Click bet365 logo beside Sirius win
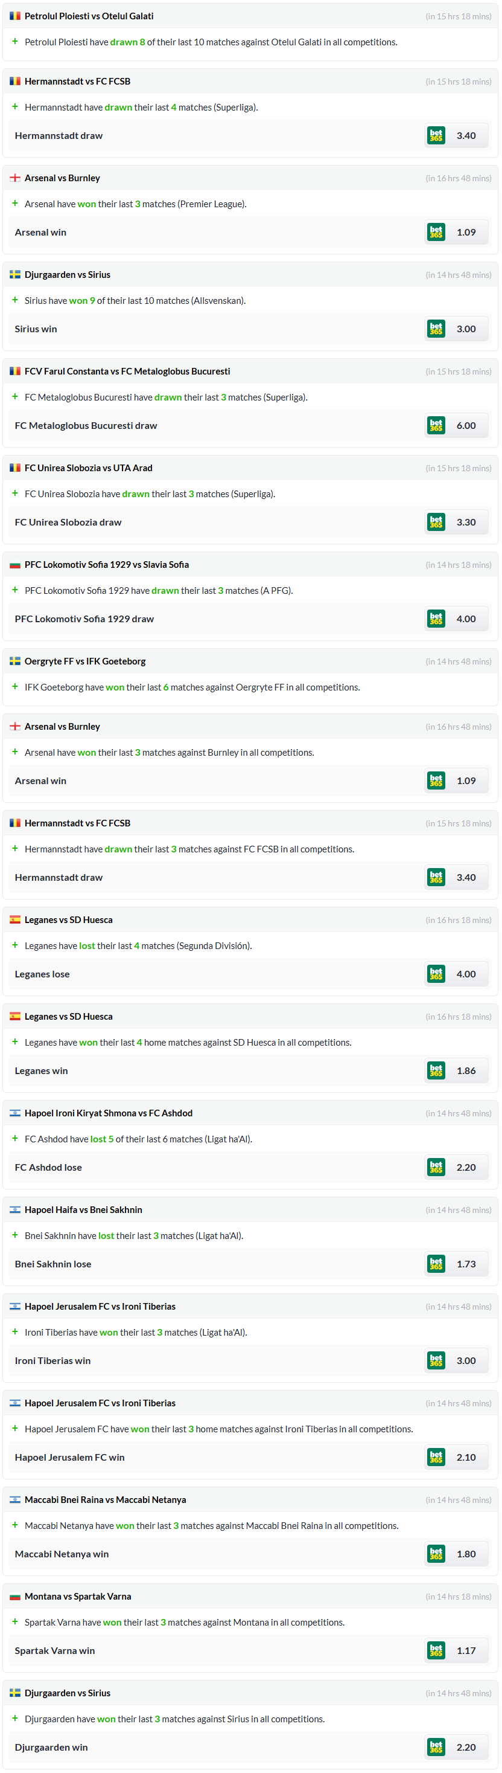The height and width of the screenshot is (1773, 502). (x=436, y=329)
